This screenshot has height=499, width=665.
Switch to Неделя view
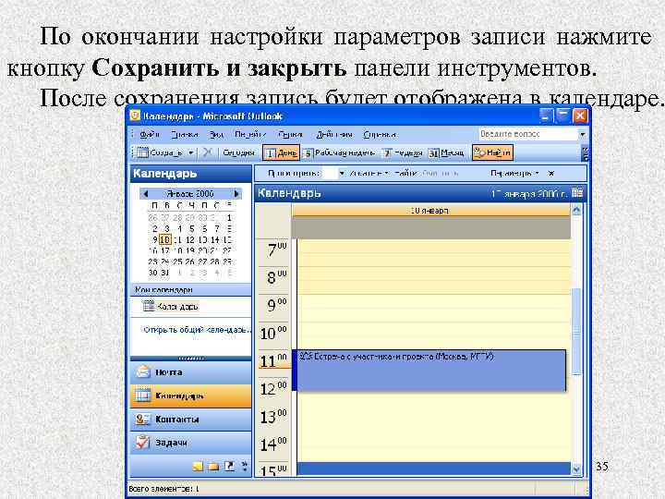(403, 152)
